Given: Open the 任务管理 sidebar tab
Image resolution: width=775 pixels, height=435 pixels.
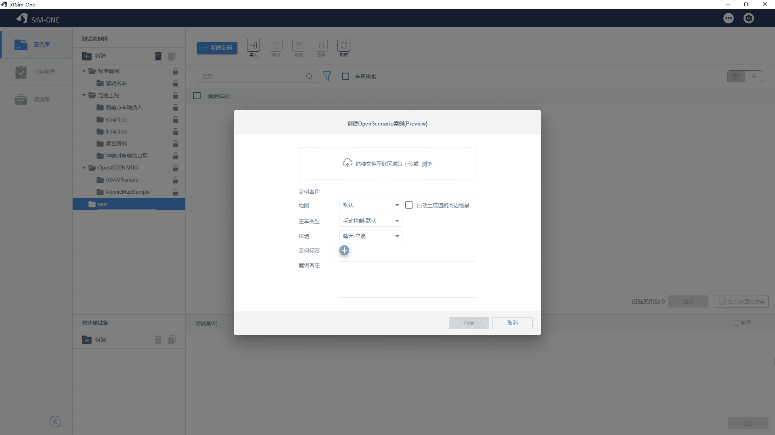Looking at the screenshot, I should [36, 72].
